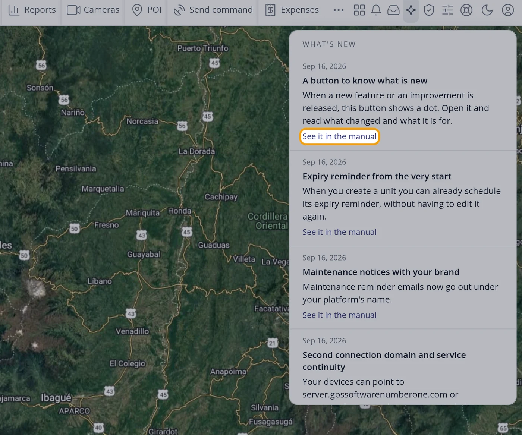This screenshot has width=522, height=435.
Task: Toggle dark mode moon icon
Action: 487,10
